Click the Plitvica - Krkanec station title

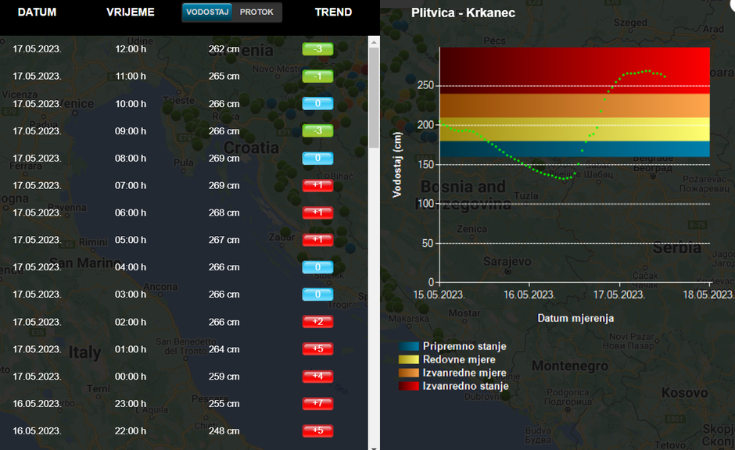pyautogui.click(x=463, y=13)
